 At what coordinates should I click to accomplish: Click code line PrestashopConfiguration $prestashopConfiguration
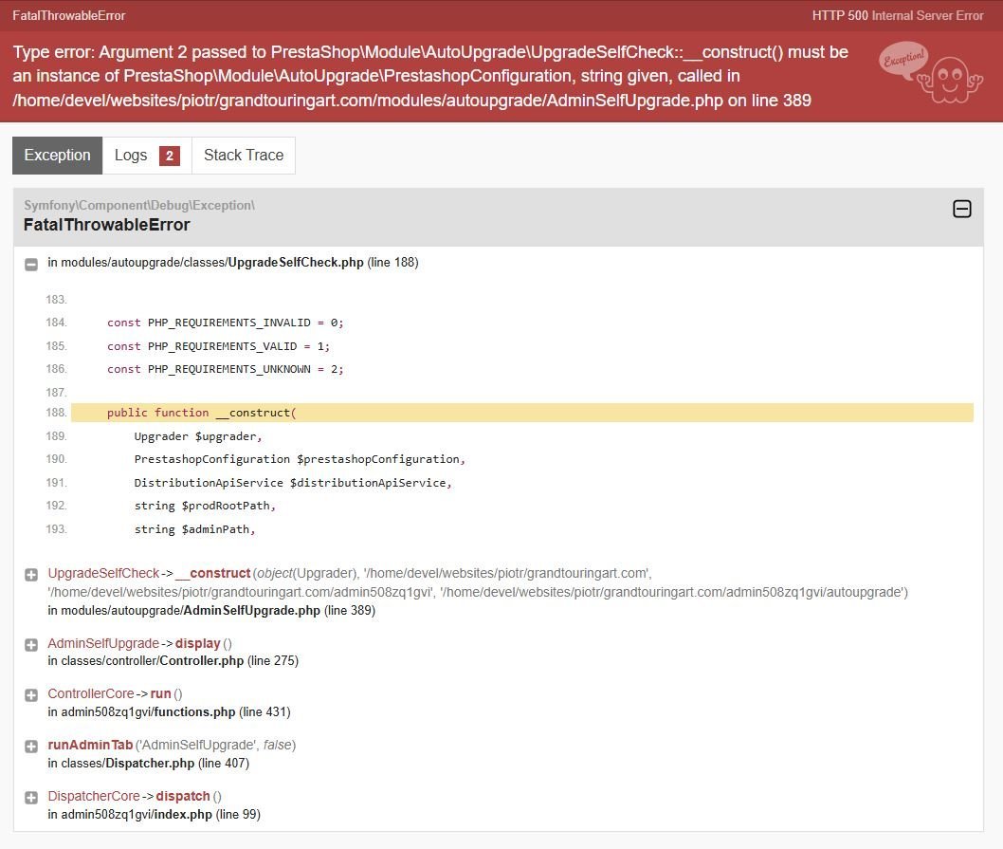[x=300, y=460]
